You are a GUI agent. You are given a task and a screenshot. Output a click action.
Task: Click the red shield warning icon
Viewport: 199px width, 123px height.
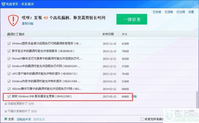13,20
